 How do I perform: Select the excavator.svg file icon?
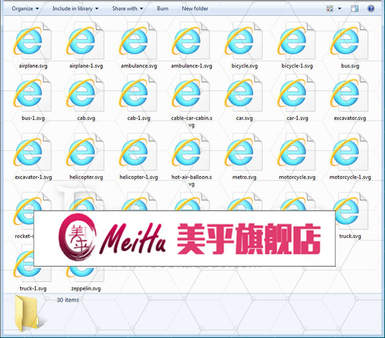click(349, 93)
